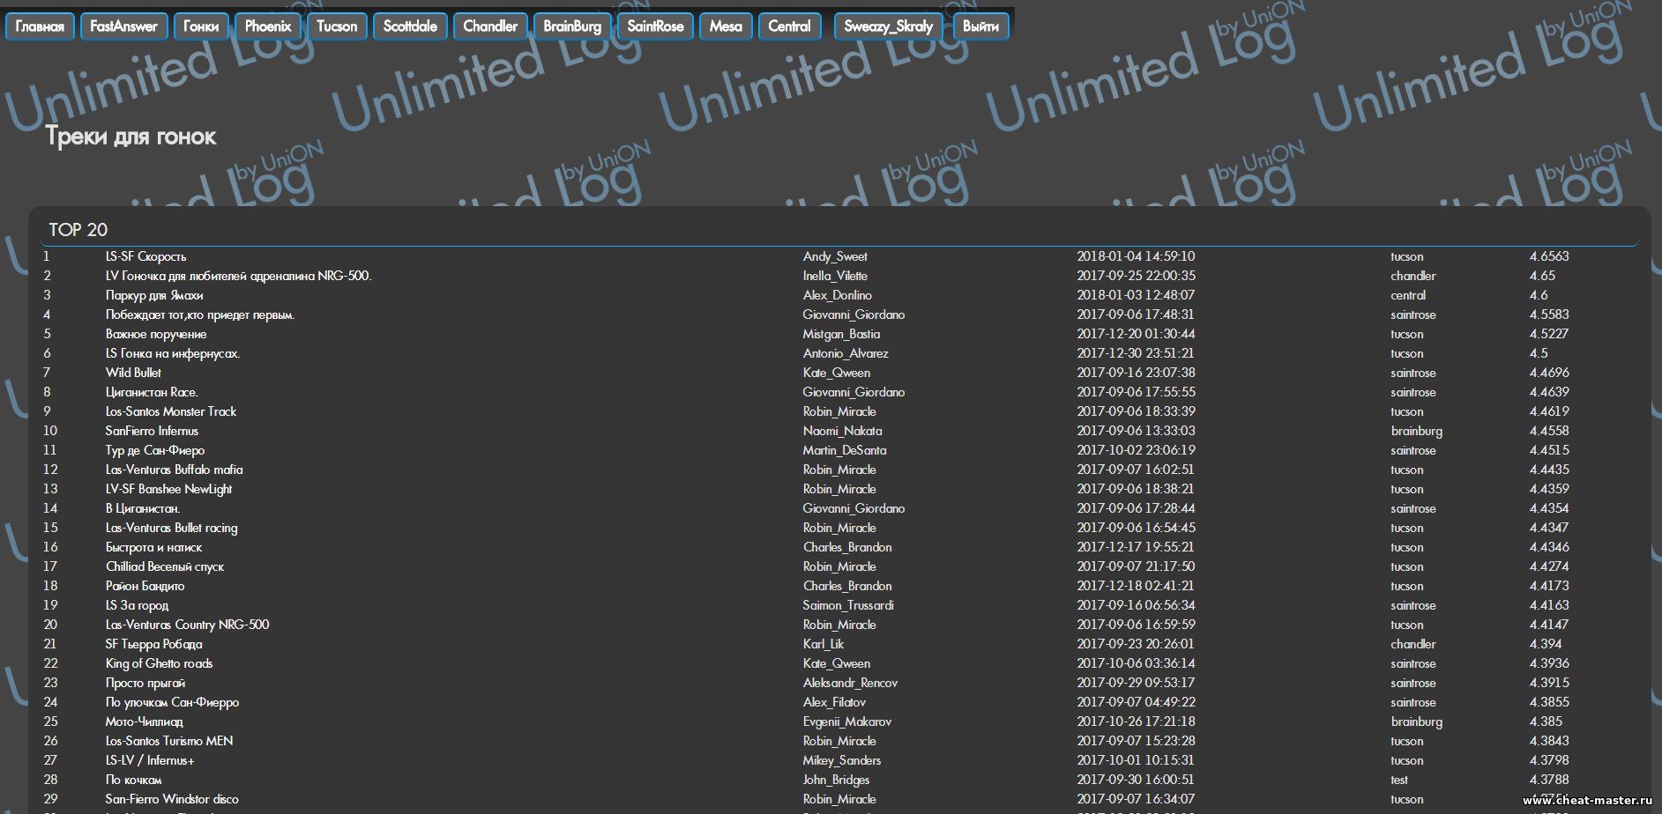Screen dimensions: 1662x814
Task: Select the King of Ghetto roads track
Action: 159,663
